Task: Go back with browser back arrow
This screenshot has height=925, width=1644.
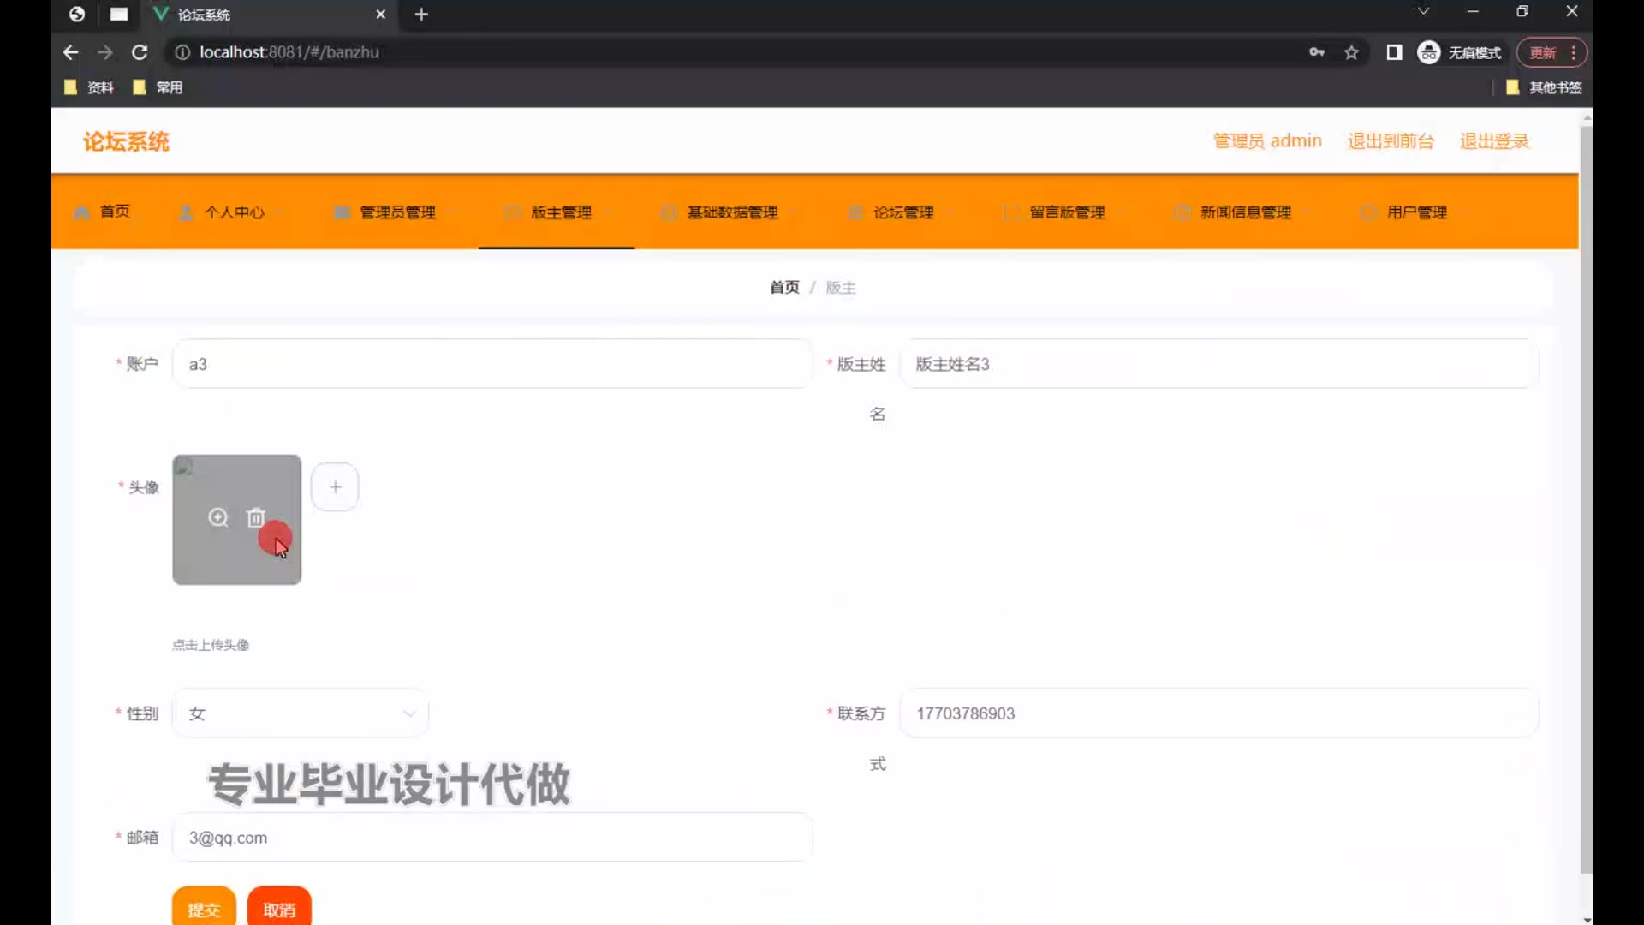Action: [x=71, y=52]
